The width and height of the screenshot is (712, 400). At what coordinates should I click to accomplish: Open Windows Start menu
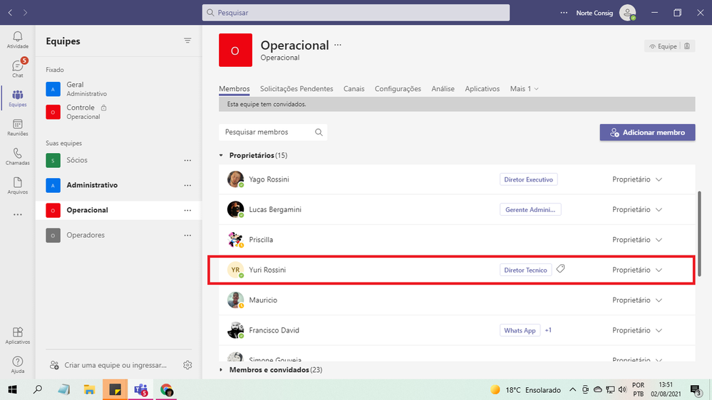[x=12, y=389]
